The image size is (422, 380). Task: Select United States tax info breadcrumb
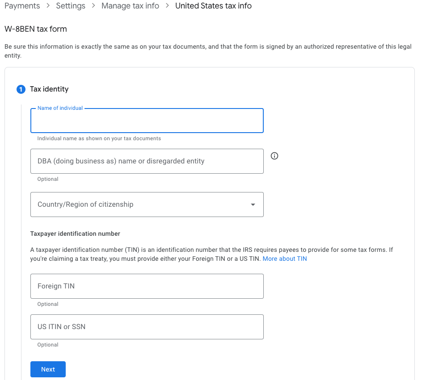click(213, 6)
